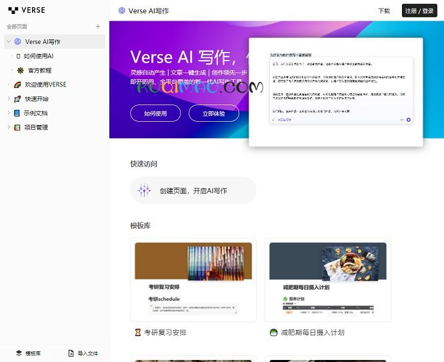Click 创建页面，开启AI写作 quick access button
The image size is (444, 362).
193,190
